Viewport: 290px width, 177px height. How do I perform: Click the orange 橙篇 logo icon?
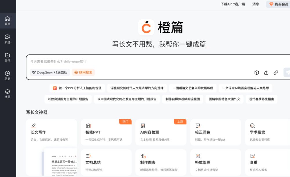coord(146,27)
